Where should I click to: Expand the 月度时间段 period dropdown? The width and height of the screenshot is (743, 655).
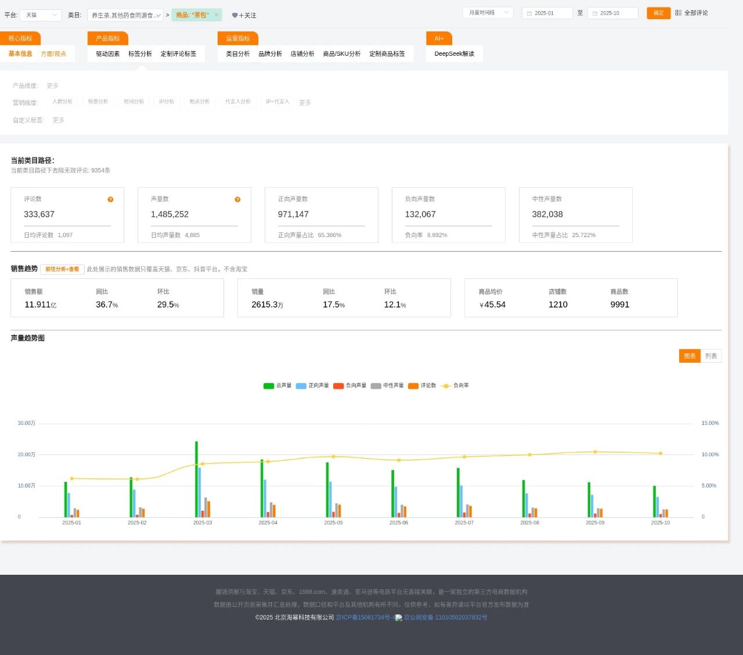coord(488,13)
